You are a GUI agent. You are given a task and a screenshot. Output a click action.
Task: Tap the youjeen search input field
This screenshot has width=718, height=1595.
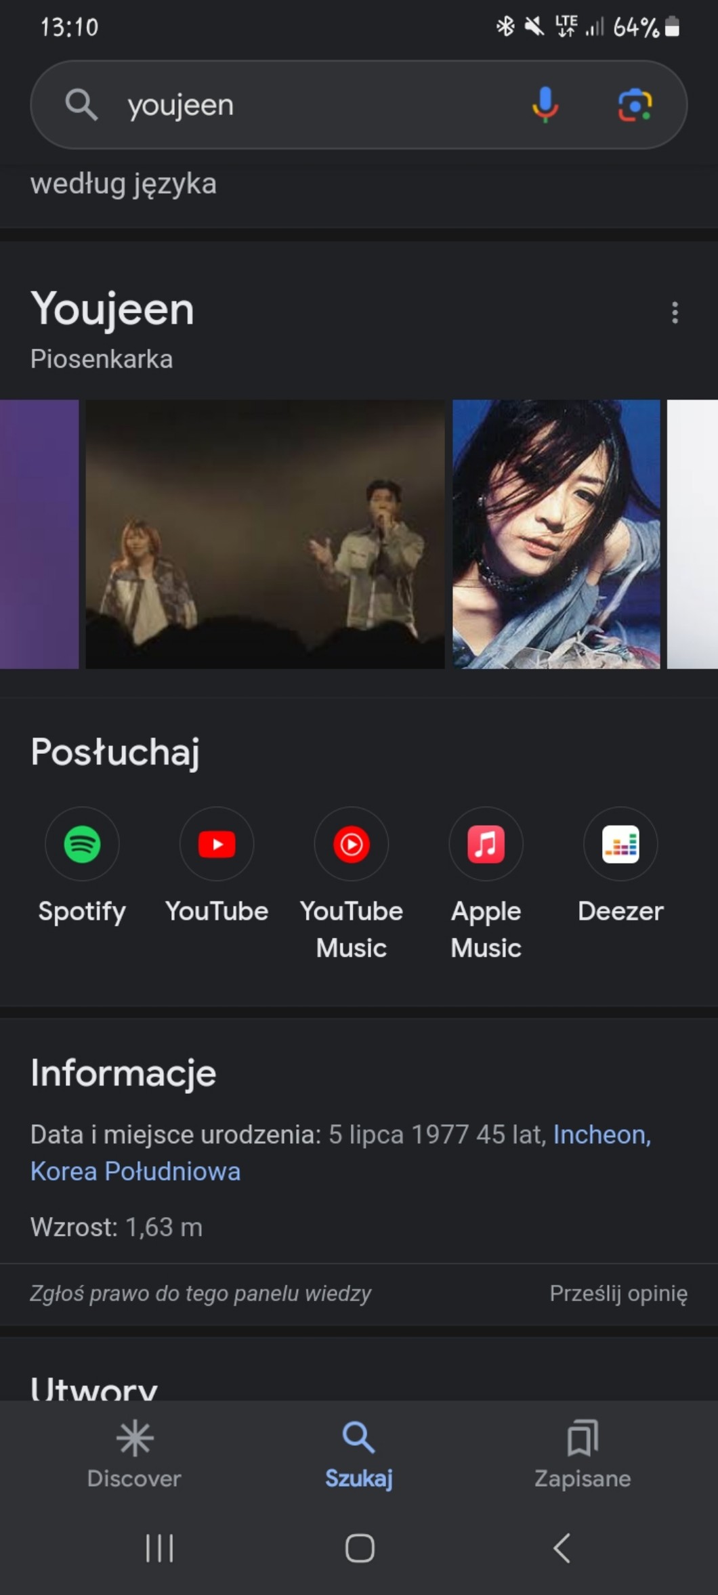click(305, 105)
